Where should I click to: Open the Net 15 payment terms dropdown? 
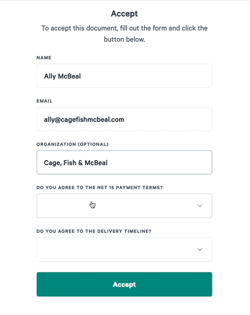pos(124,206)
